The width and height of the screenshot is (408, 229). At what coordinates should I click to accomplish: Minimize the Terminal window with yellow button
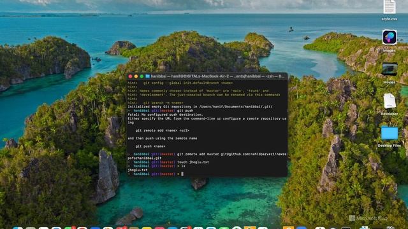click(x=136, y=76)
